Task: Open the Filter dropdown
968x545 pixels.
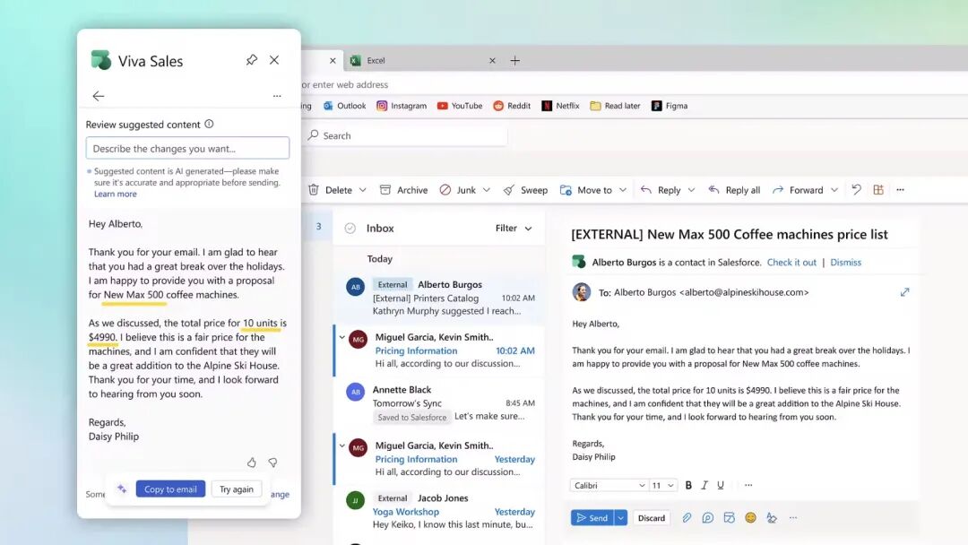Action: point(513,229)
